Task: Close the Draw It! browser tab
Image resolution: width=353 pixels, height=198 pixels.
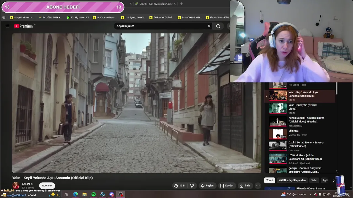Action: [175, 4]
